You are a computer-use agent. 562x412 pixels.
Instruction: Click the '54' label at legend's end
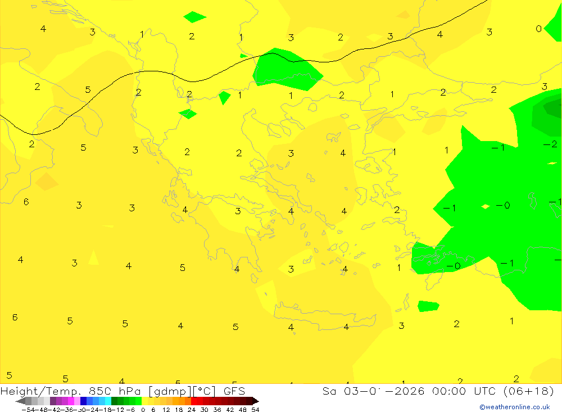pos(255,410)
